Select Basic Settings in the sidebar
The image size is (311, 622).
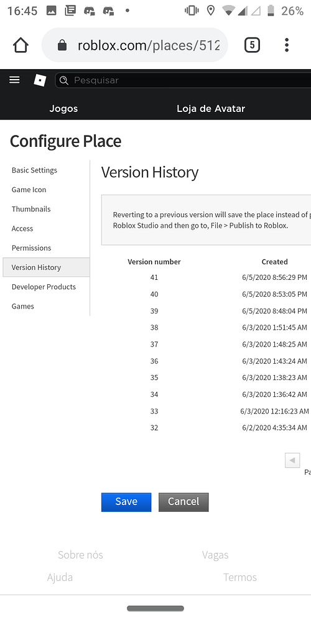coord(34,170)
